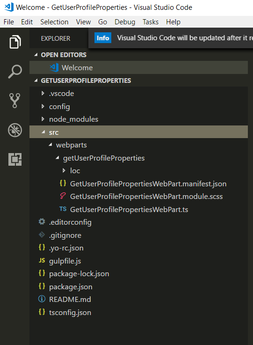Open the Explorer view in activity bar
Image resolution: width=253 pixels, height=345 pixels.
click(x=15, y=42)
